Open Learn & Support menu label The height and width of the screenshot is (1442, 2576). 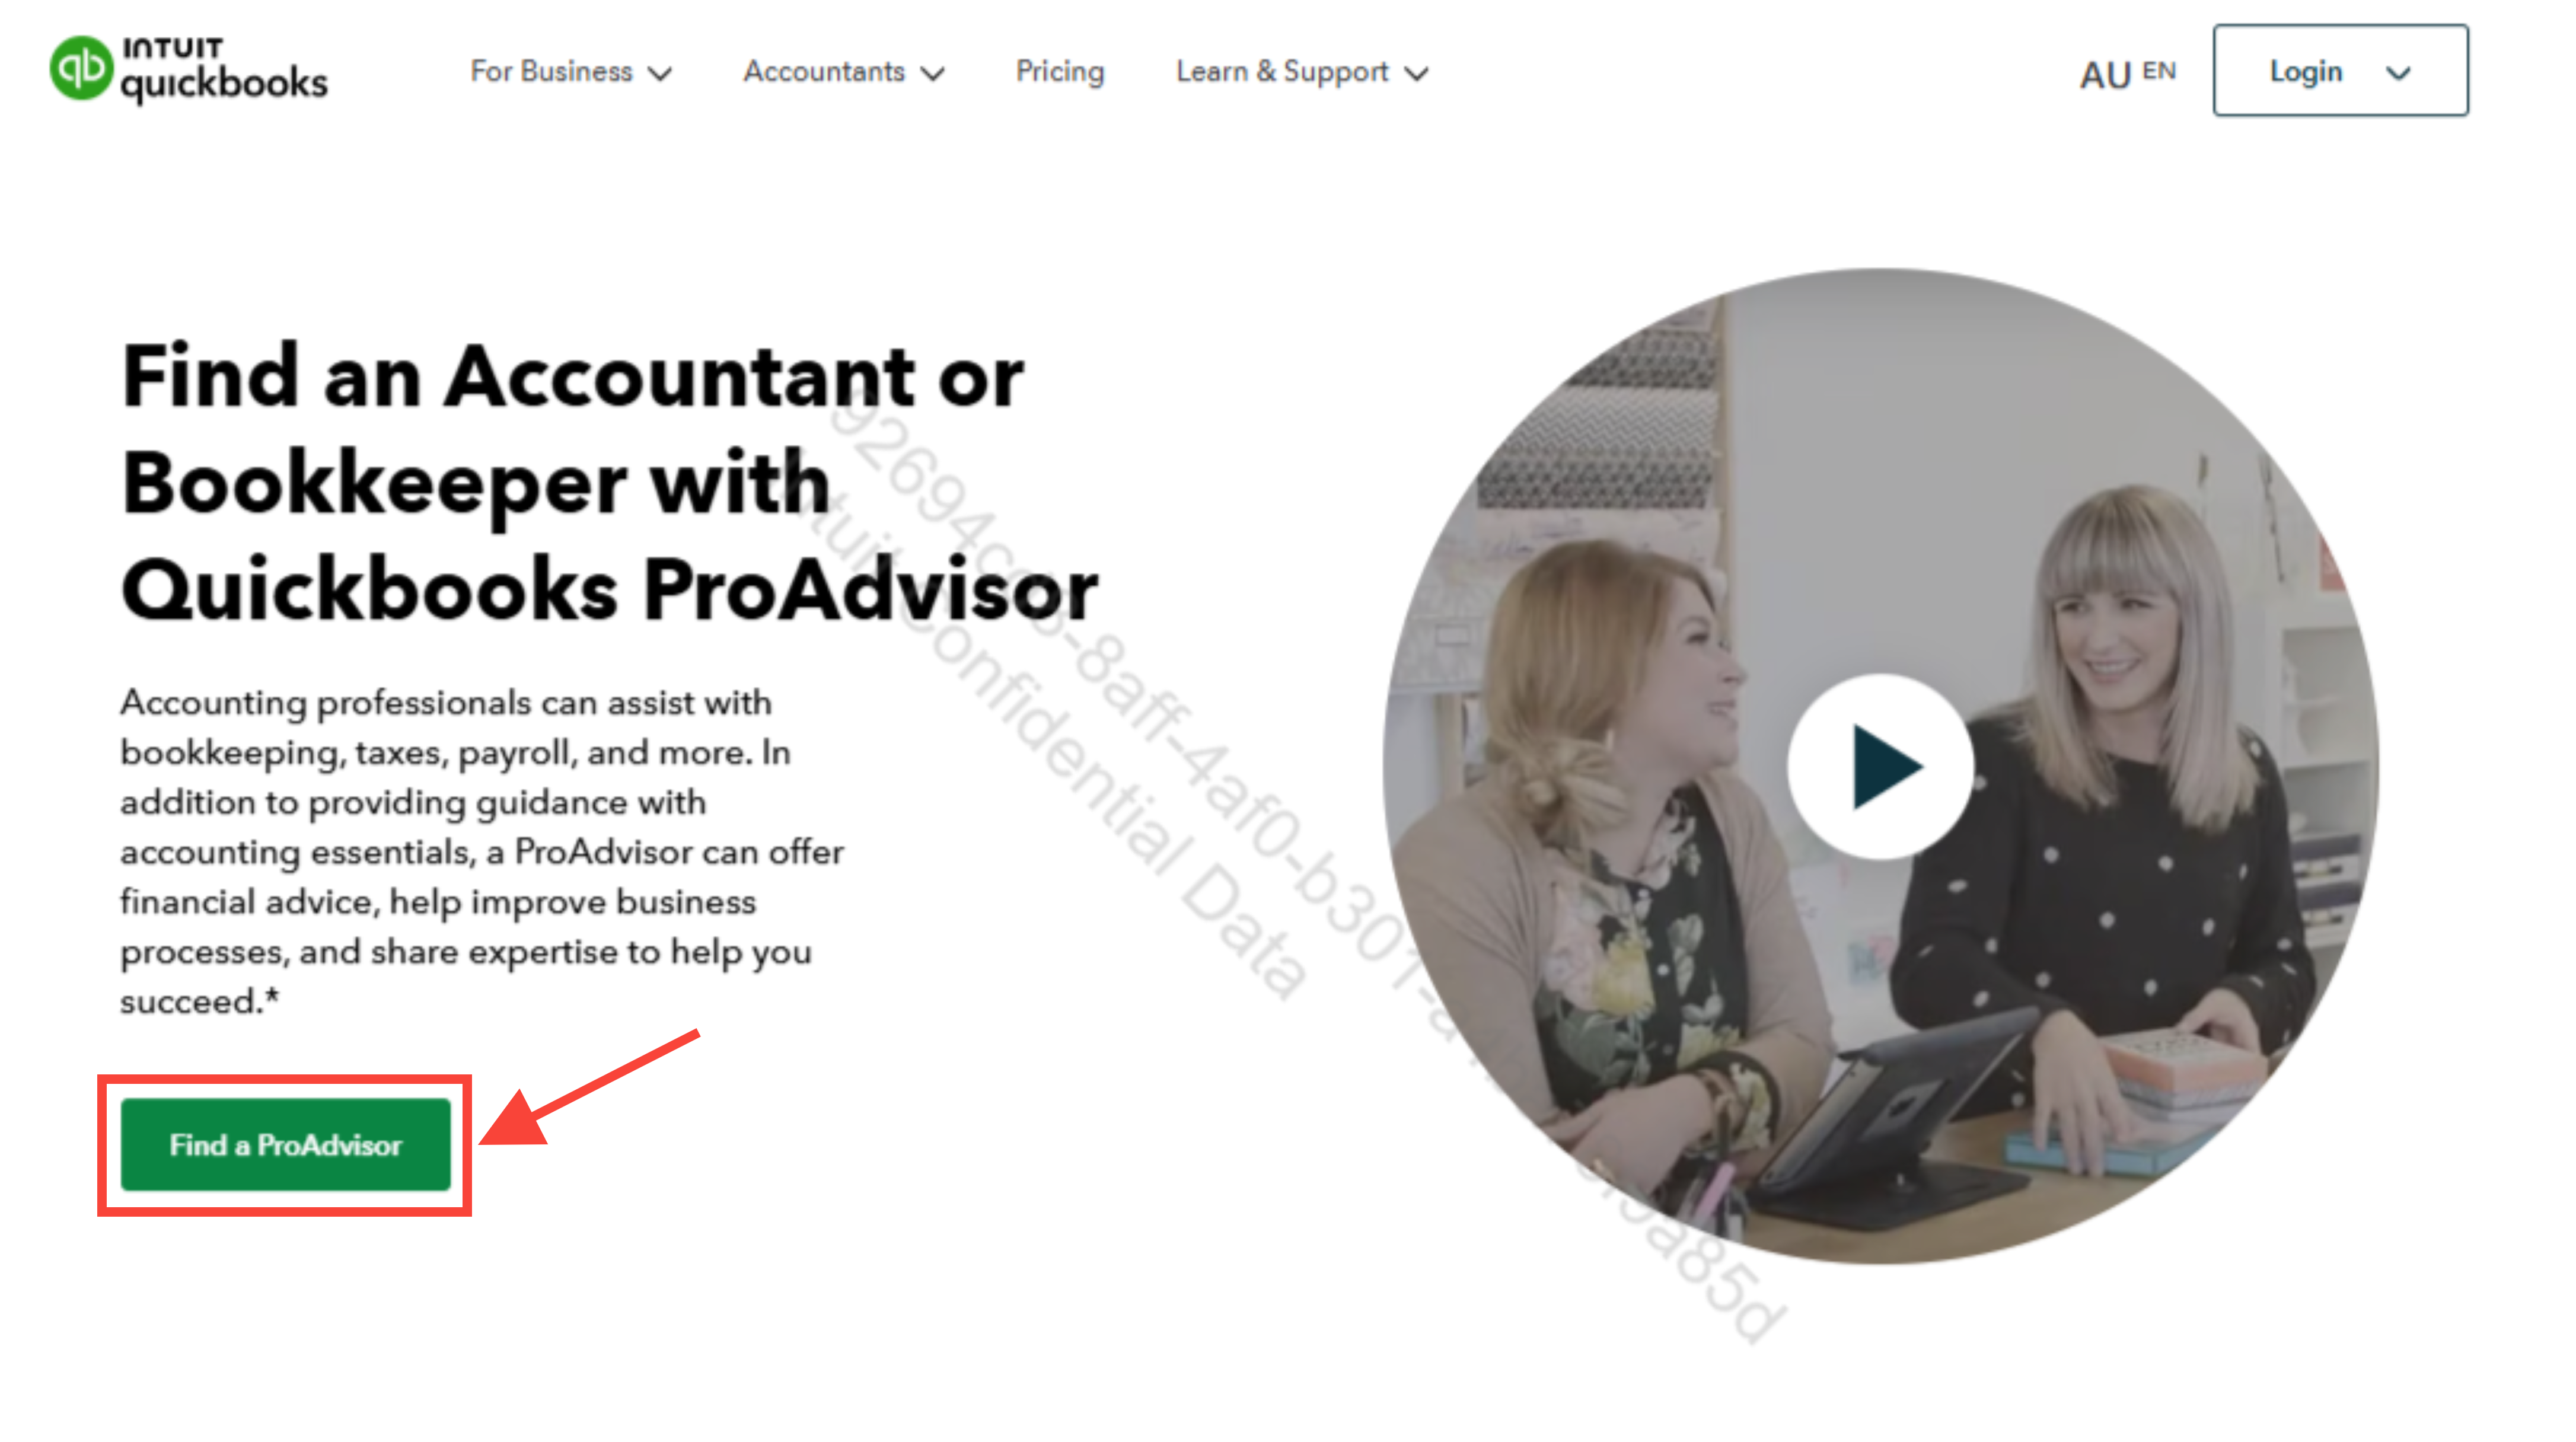(x=1282, y=71)
